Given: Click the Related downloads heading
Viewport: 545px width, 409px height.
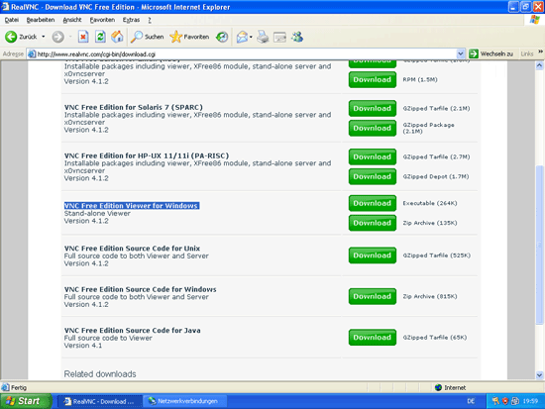Looking at the screenshot, I should (x=100, y=374).
